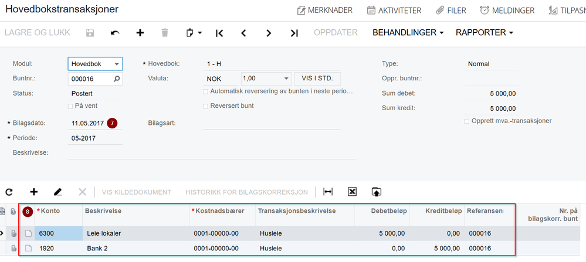Go to first record icon
This screenshot has width=586, height=262.
point(219,33)
